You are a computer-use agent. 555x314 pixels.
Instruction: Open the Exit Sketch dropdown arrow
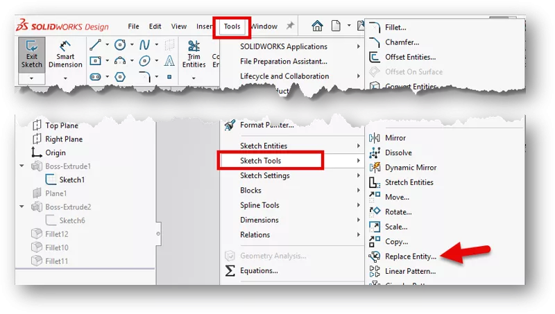point(31,78)
